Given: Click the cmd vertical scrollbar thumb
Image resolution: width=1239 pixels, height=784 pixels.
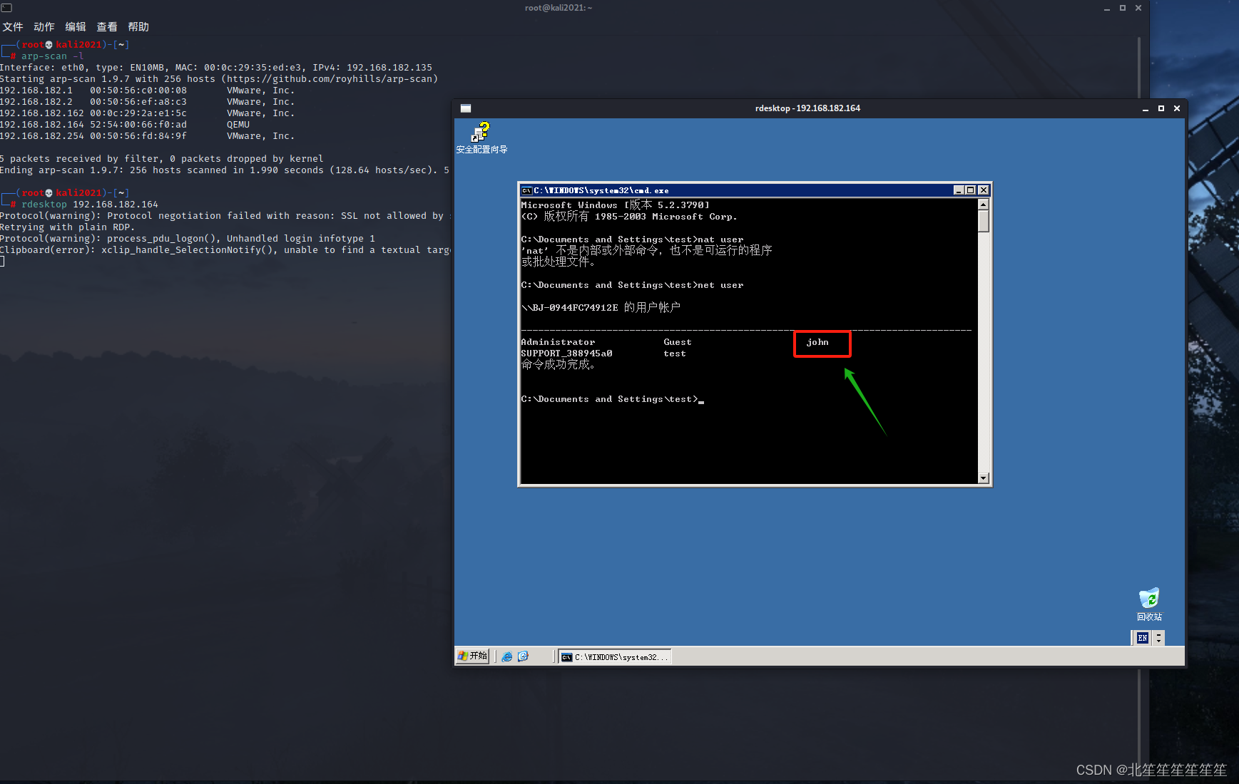Looking at the screenshot, I should [x=983, y=221].
